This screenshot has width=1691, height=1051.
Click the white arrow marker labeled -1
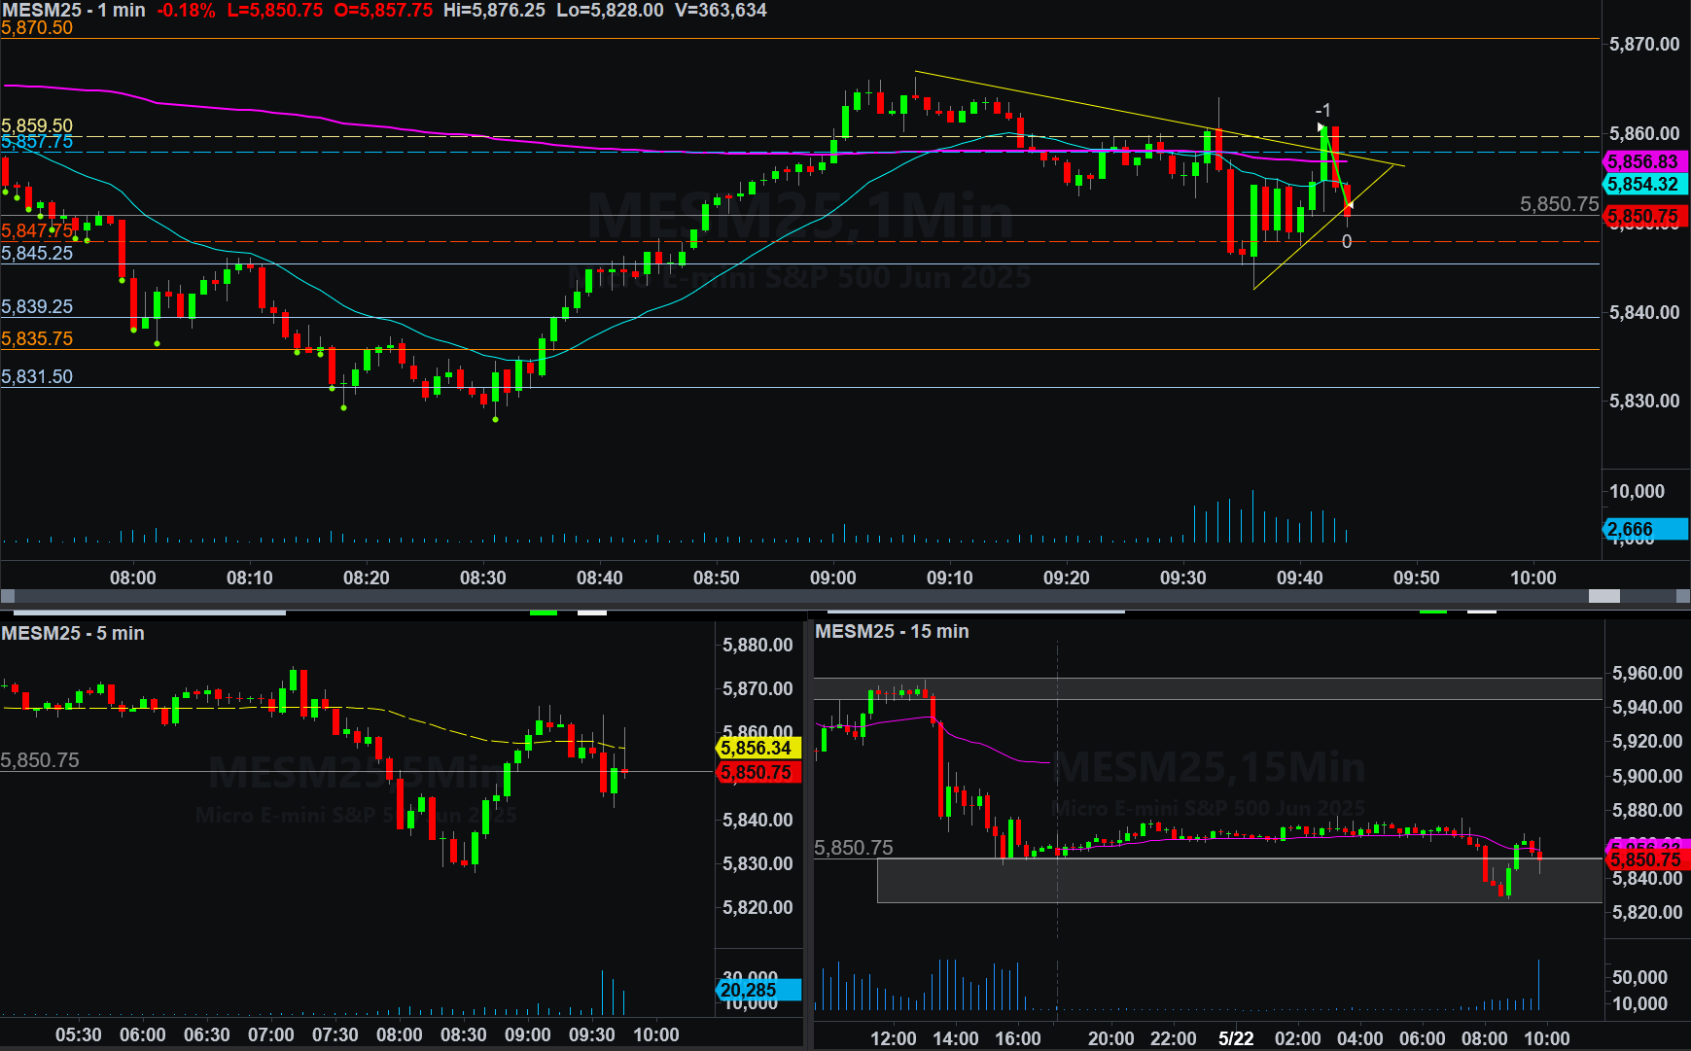(x=1321, y=127)
